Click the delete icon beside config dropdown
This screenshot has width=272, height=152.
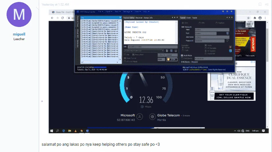[x=167, y=51]
